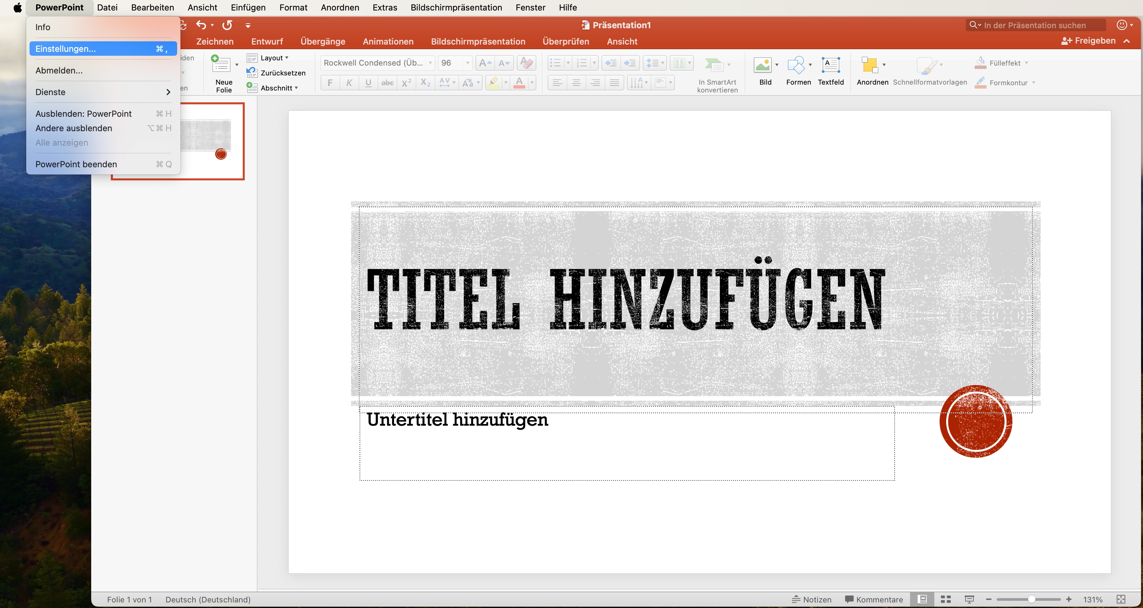Switch to the Entwurf ribbon tab
The image size is (1143, 608).
point(267,42)
